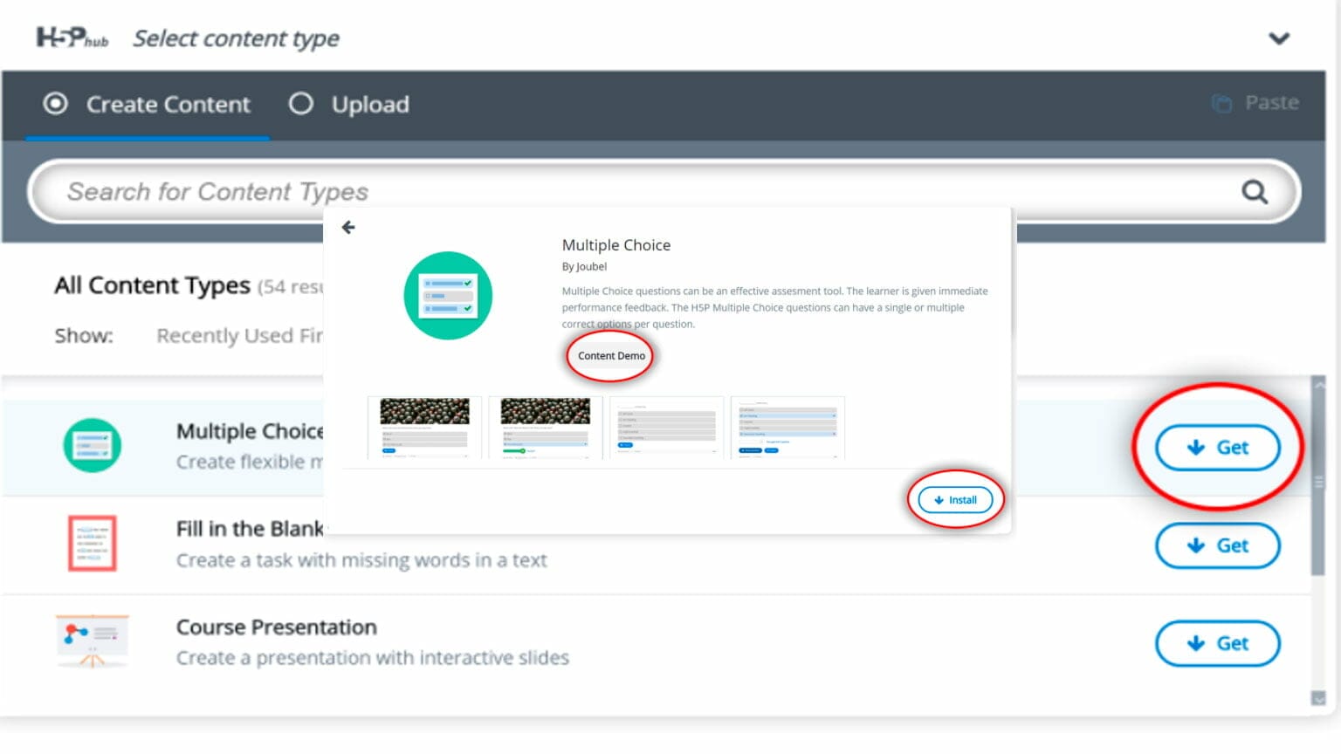Click the Multiple Choice green list icon

(92, 446)
